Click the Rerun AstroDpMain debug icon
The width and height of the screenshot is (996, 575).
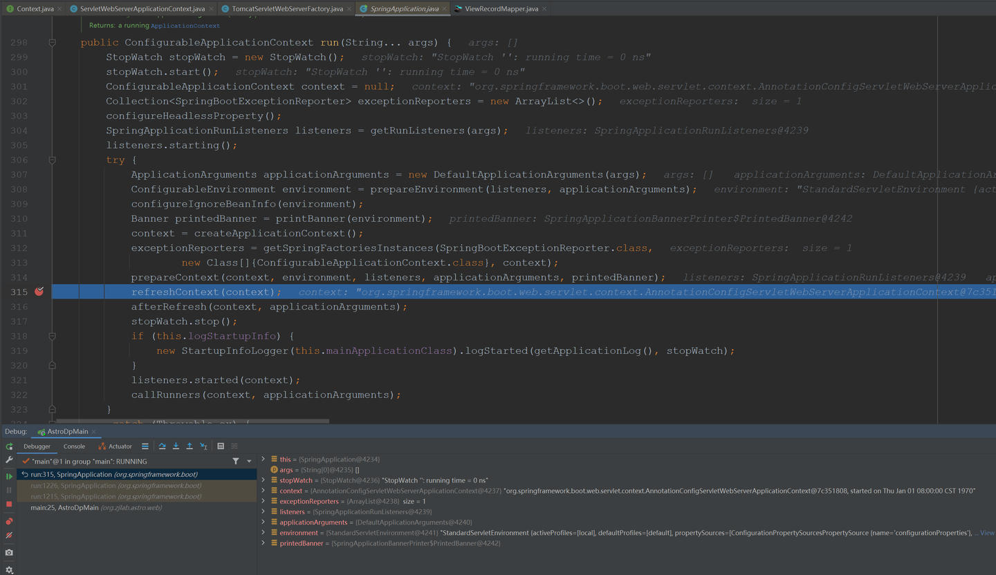click(9, 446)
